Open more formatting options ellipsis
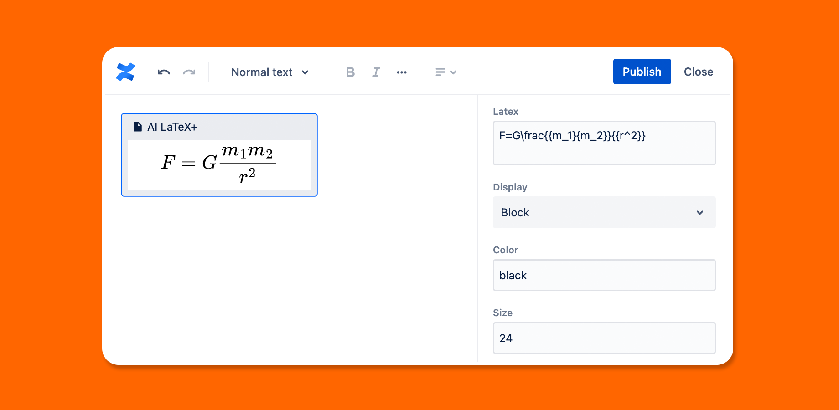 point(401,72)
